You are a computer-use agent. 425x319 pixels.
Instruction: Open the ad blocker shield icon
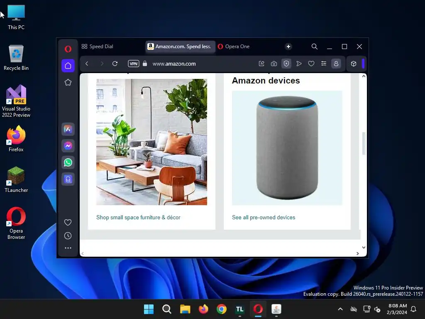pos(286,64)
